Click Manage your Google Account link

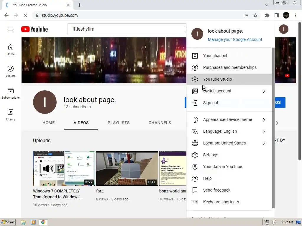[x=235, y=39]
